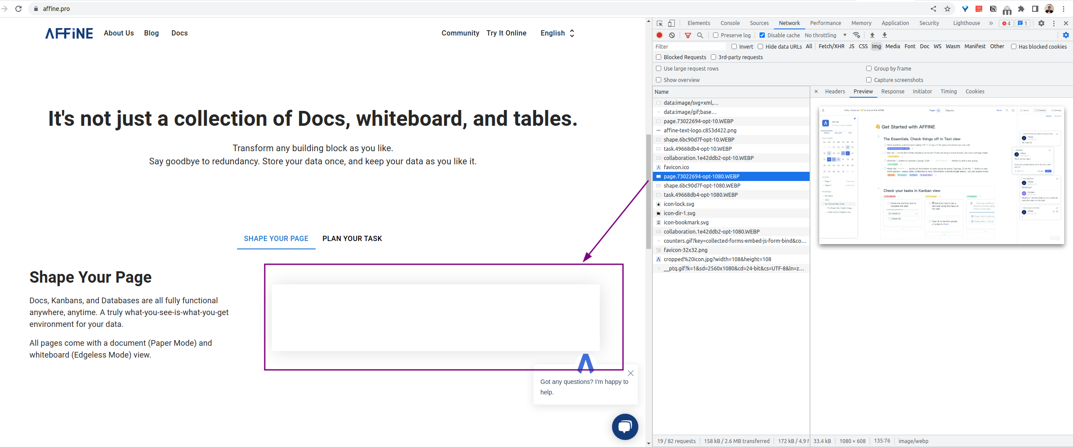Filter requests by Fetch/XHR type
1073x447 pixels.
pyautogui.click(x=831, y=46)
